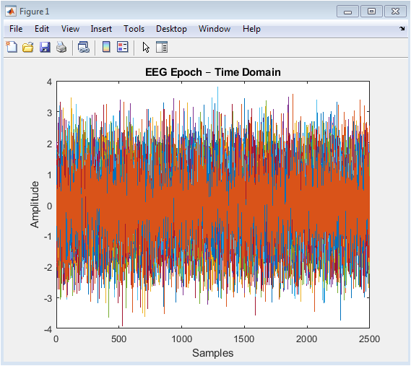The width and height of the screenshot is (411, 366).
Task: Insert a colorbar from the toolbar
Action: click(106, 47)
